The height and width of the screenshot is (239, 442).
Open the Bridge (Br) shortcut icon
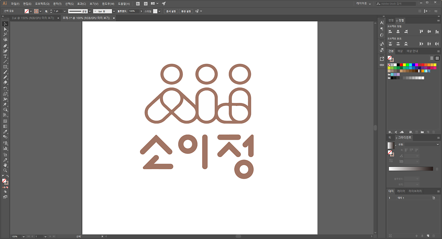tap(138, 4)
